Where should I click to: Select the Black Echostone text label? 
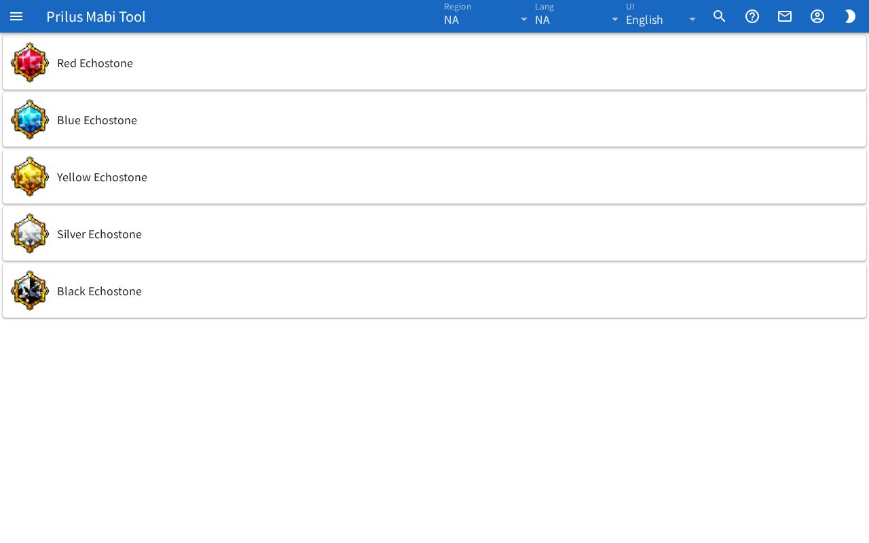[99, 291]
